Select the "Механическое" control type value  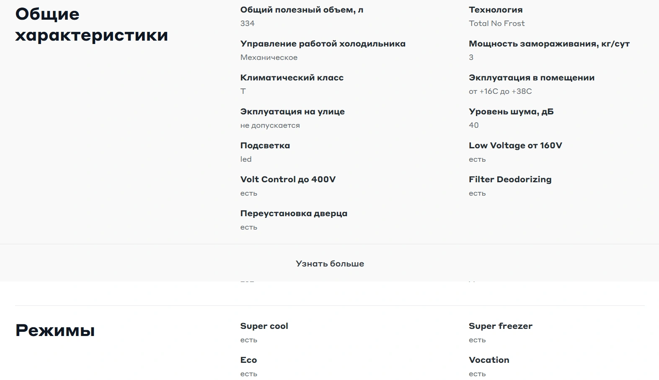coord(269,57)
